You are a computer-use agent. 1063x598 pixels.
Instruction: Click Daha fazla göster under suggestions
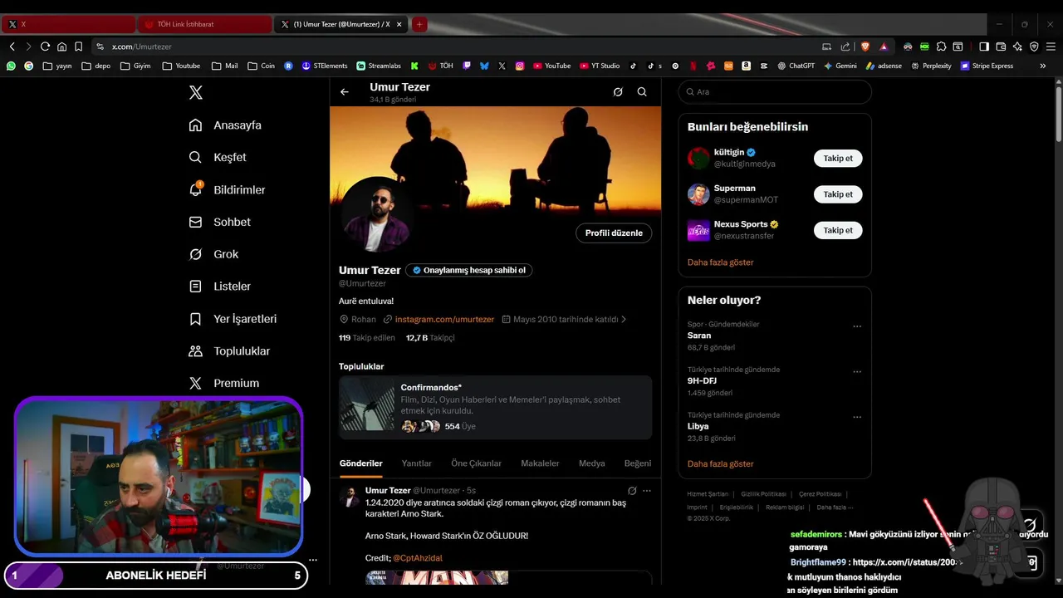(x=720, y=262)
